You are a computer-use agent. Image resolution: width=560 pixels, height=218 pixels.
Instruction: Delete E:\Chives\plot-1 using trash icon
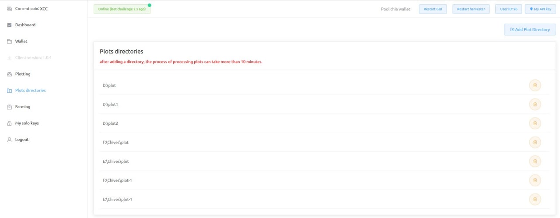[x=535, y=200]
